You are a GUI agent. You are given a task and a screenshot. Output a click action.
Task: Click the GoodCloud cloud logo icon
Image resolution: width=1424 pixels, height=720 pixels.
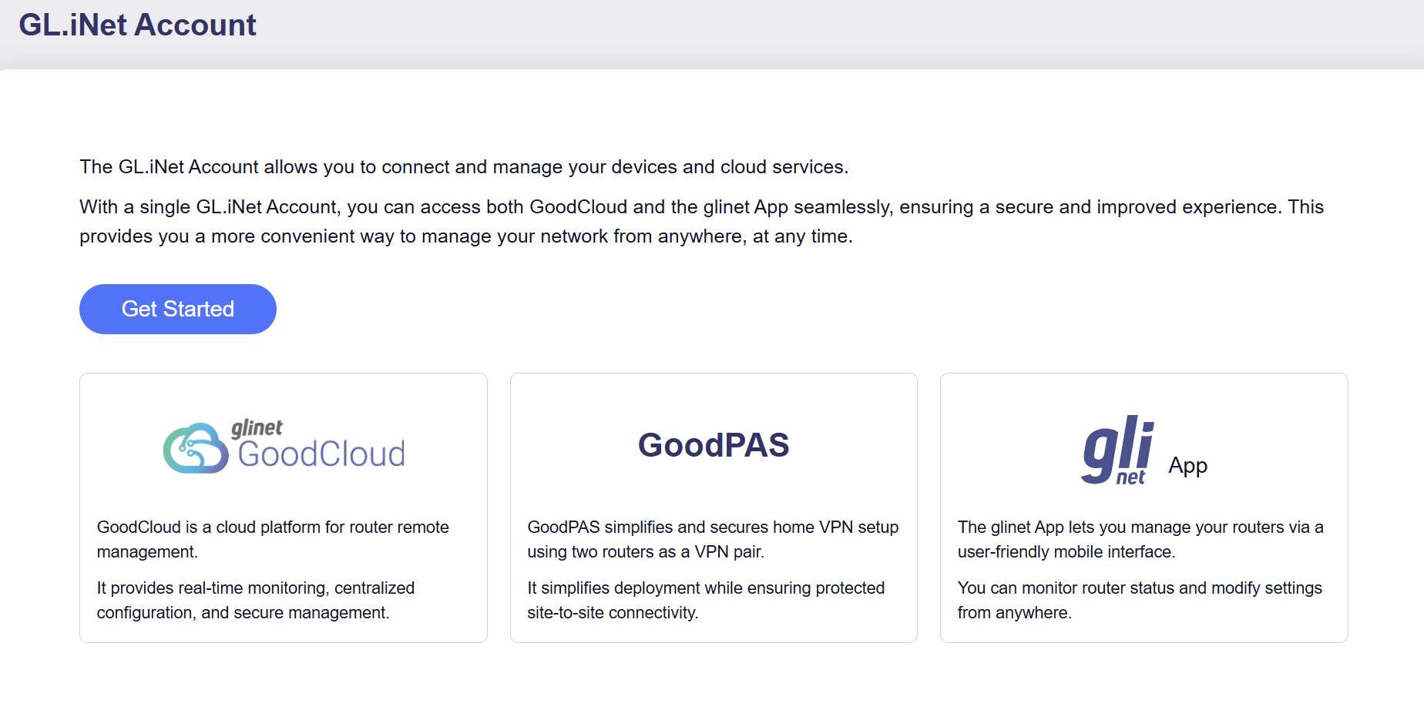pos(196,448)
